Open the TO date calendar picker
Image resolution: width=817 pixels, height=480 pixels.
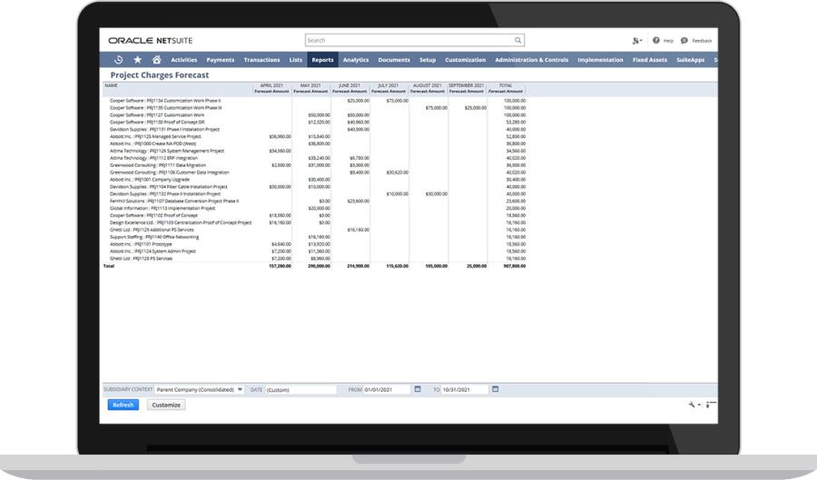(495, 389)
